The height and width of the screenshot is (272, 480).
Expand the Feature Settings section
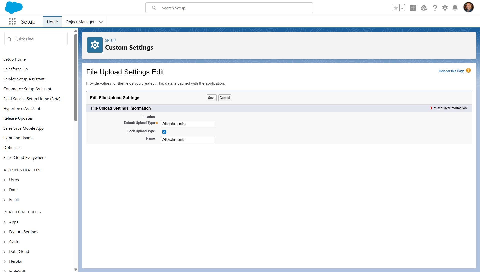click(x=5, y=232)
